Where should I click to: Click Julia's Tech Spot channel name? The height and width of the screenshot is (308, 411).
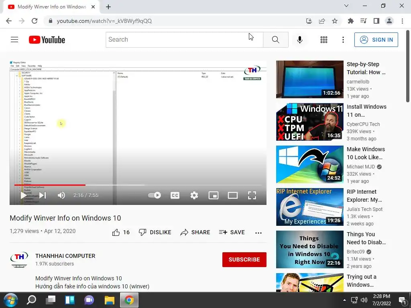tap(364, 209)
